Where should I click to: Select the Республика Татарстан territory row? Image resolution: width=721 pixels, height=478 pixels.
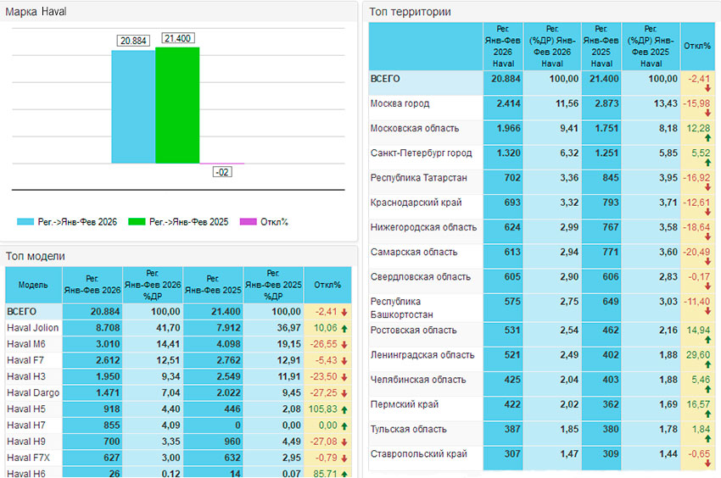point(419,178)
